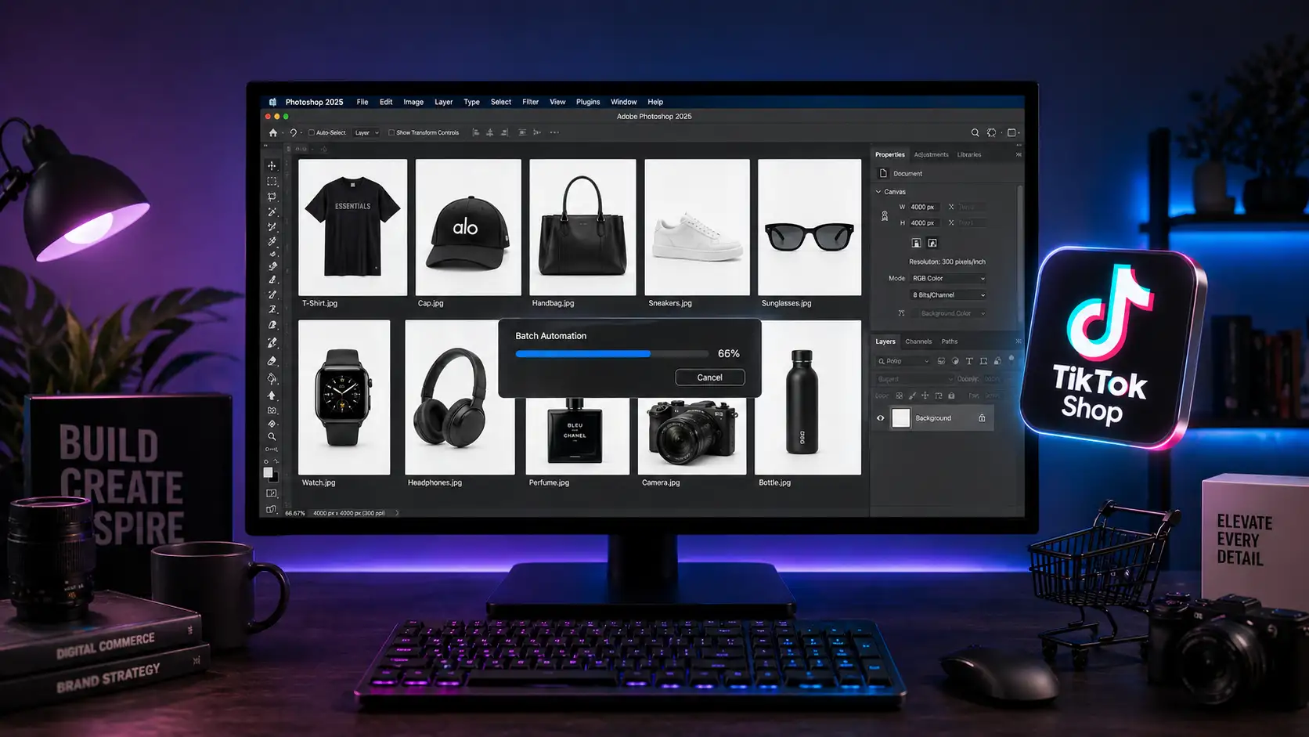Select the T-Shirt.jpg thumbnail
Screen dimensions: 1309x737
[x=352, y=227]
